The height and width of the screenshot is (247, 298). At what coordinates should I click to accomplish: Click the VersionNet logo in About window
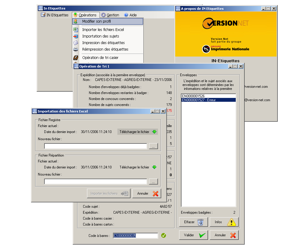tap(225, 23)
